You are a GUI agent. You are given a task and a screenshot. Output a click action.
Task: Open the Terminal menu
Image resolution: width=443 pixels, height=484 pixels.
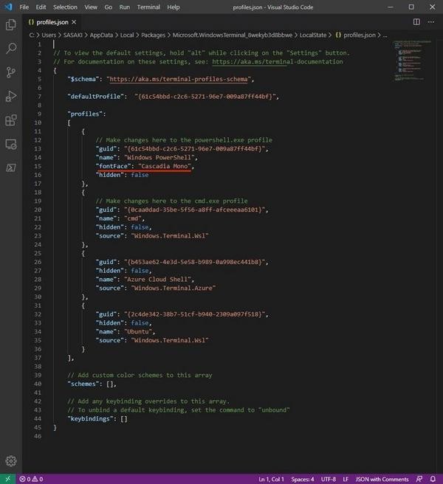[148, 7]
